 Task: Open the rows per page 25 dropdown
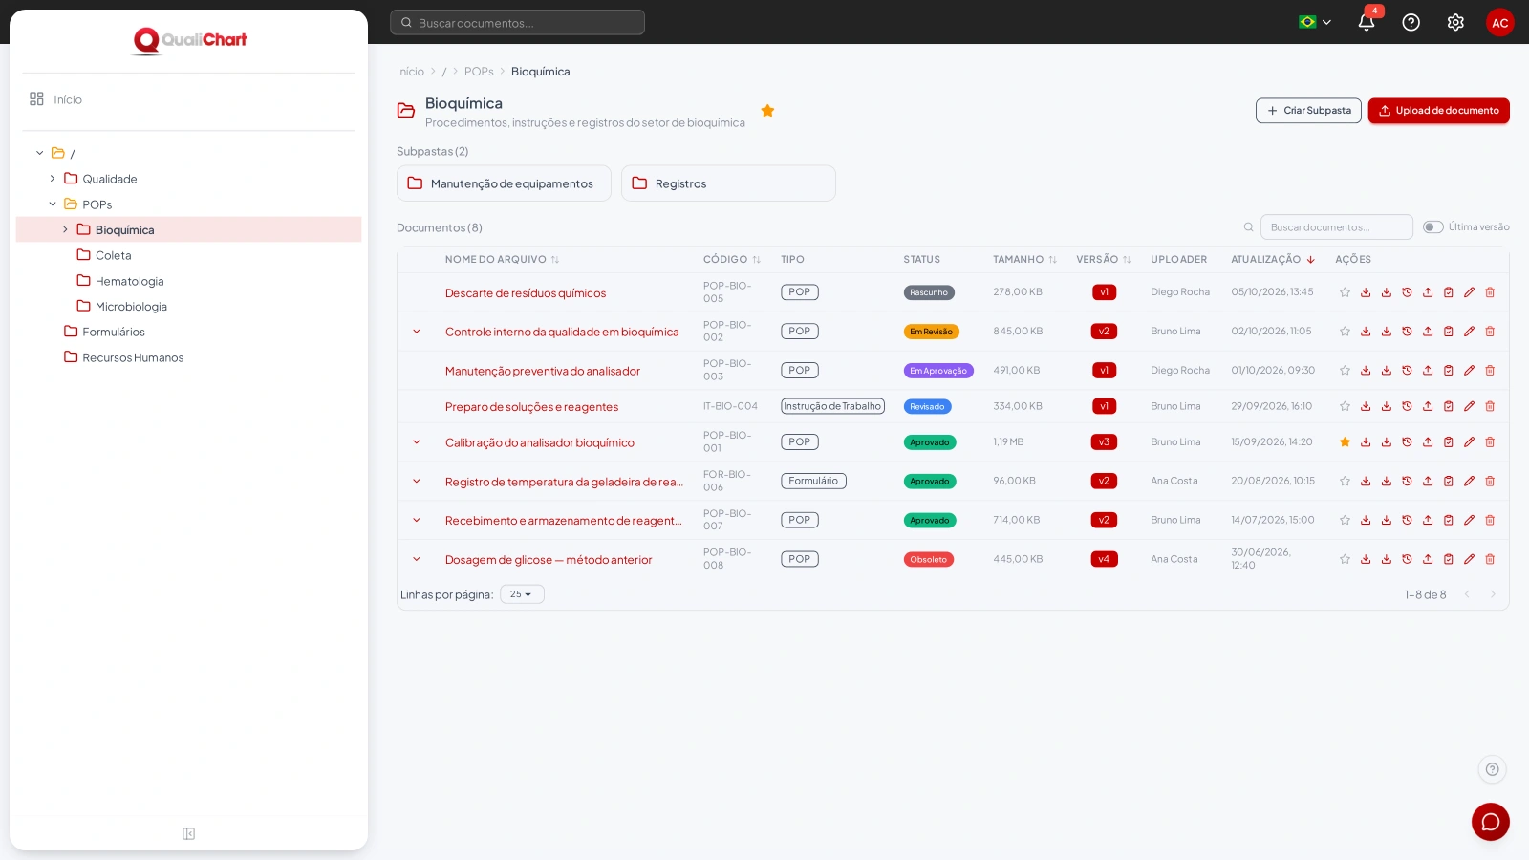[522, 594]
